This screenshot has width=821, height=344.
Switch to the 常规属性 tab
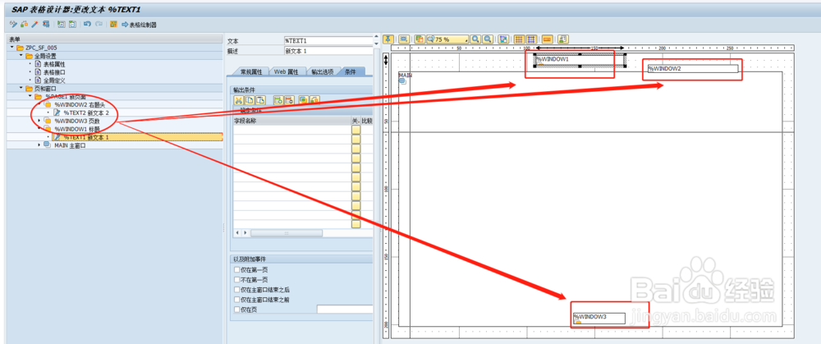click(x=250, y=71)
